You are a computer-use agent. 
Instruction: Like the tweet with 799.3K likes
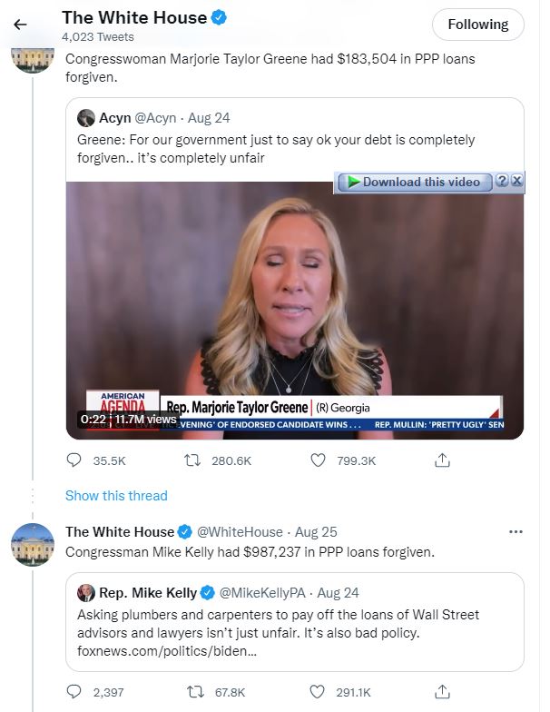(318, 460)
